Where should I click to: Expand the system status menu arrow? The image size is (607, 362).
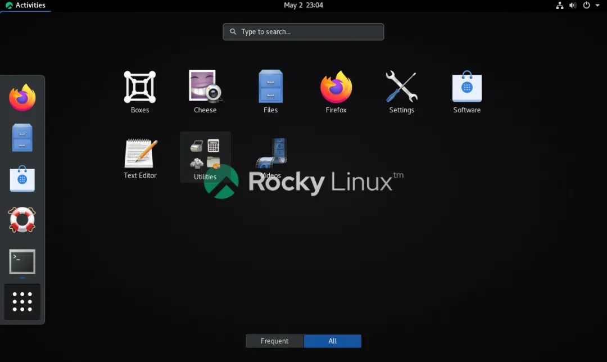click(597, 5)
